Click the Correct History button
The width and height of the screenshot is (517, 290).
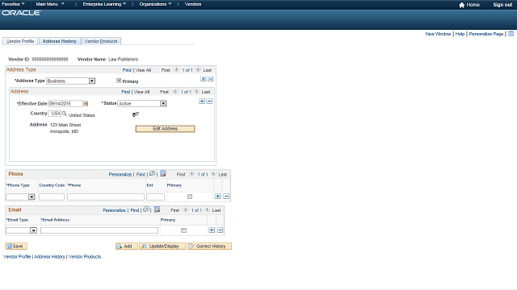pyautogui.click(x=209, y=246)
